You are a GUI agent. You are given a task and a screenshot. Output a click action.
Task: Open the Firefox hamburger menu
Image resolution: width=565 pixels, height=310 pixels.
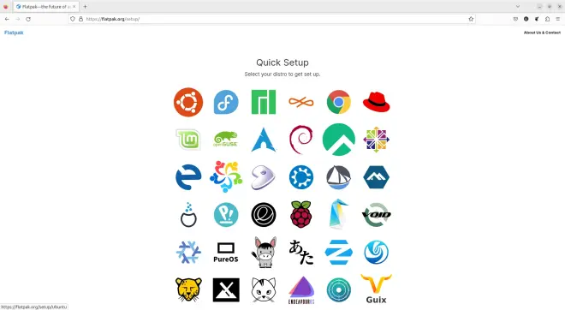tap(557, 19)
